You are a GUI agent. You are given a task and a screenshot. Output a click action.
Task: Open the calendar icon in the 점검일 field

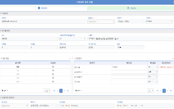114,22
